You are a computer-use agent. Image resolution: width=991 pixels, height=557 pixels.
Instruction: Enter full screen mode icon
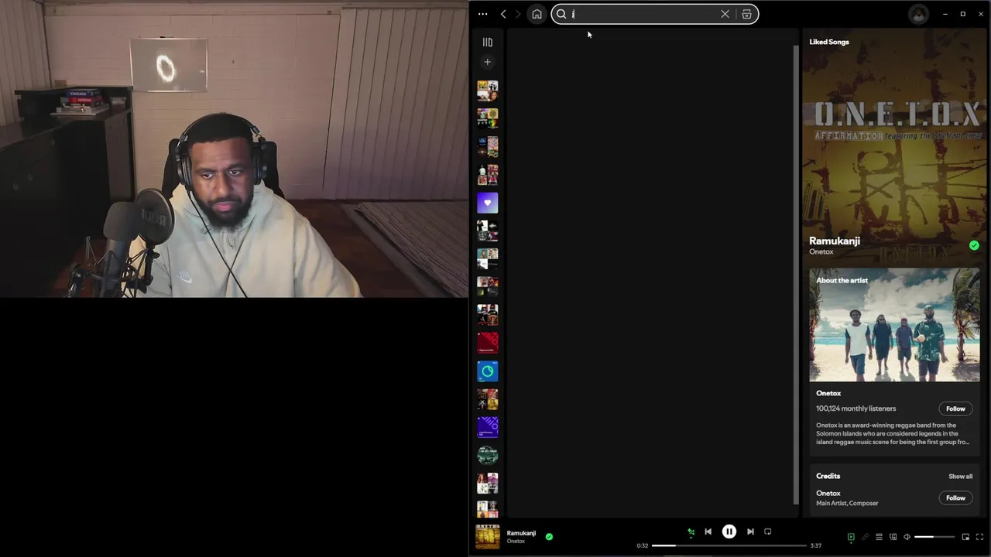click(x=979, y=537)
